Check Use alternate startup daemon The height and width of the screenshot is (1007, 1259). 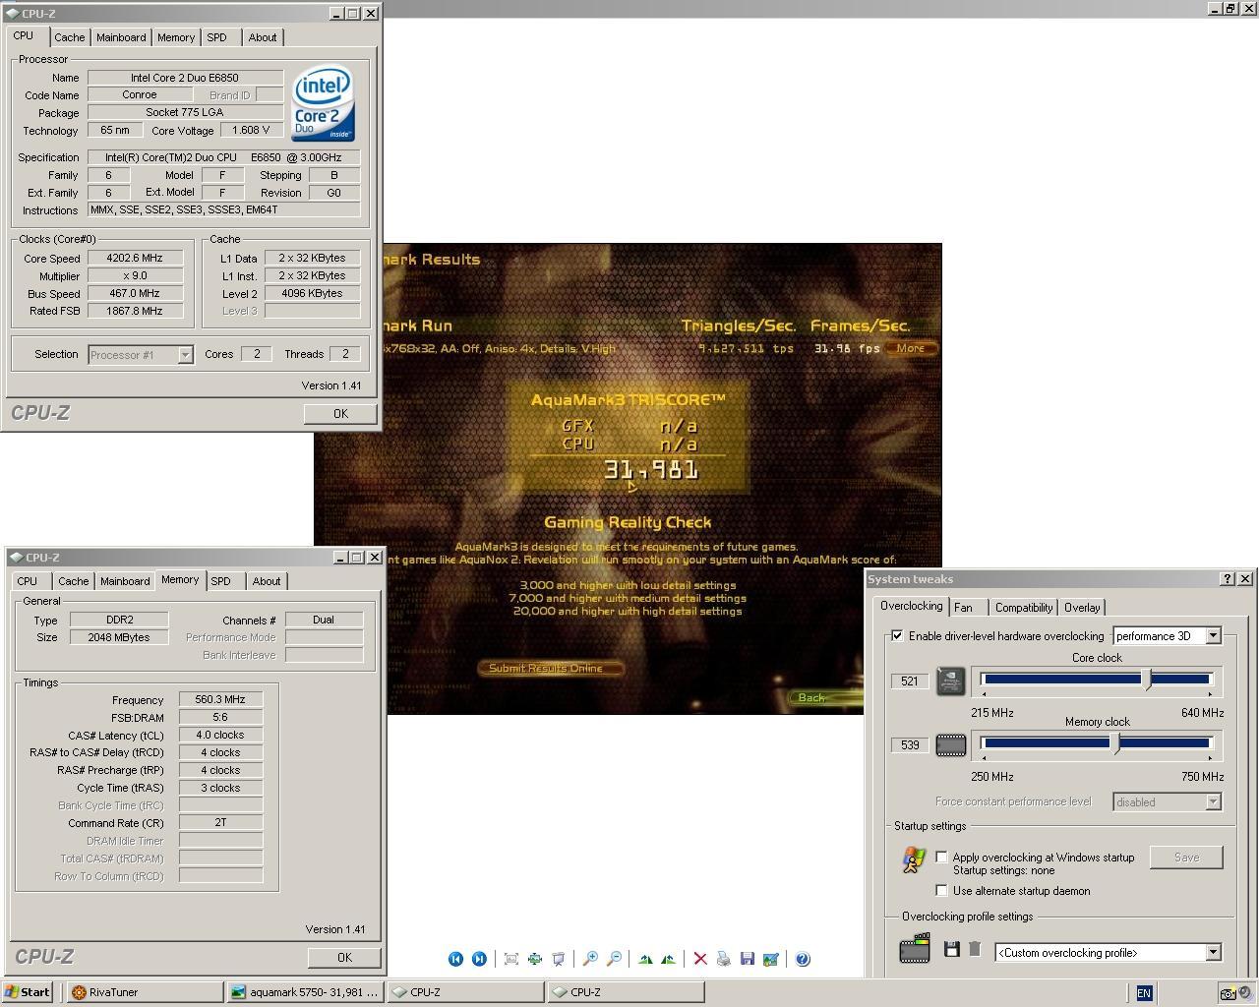coord(941,891)
